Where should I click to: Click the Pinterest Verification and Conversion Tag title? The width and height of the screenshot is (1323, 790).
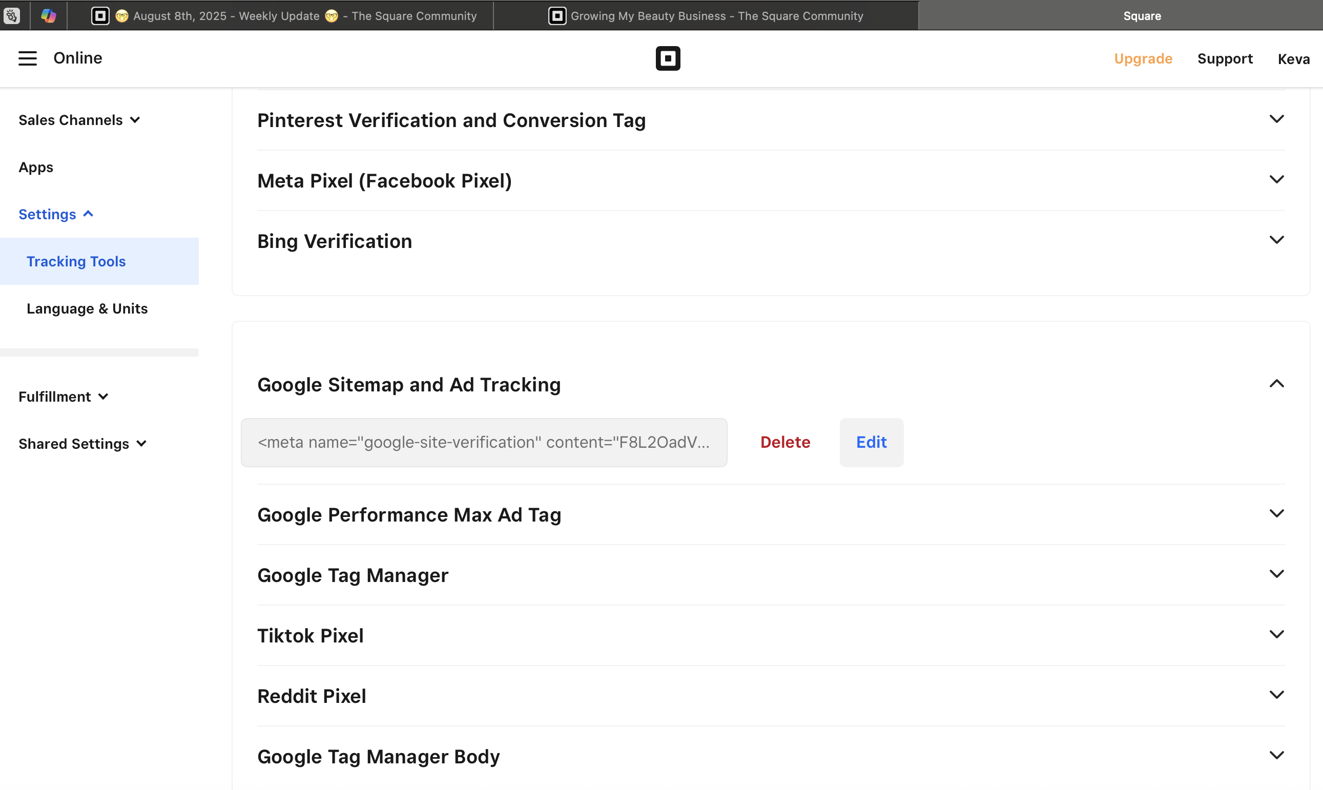[451, 120]
